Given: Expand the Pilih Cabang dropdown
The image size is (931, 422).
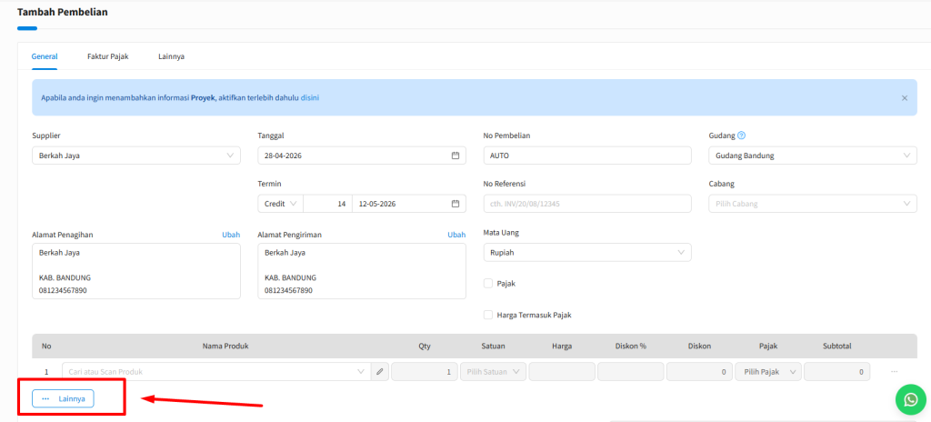Looking at the screenshot, I should (x=812, y=204).
